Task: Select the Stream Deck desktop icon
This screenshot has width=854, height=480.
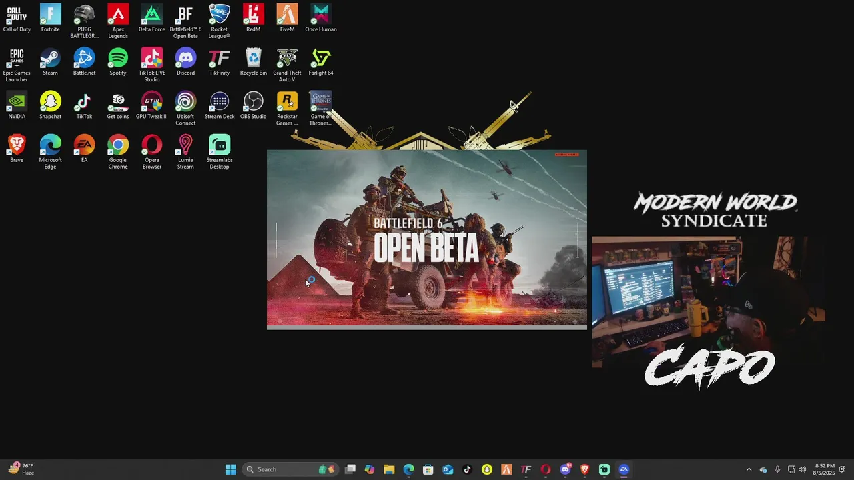Action: pos(219,105)
